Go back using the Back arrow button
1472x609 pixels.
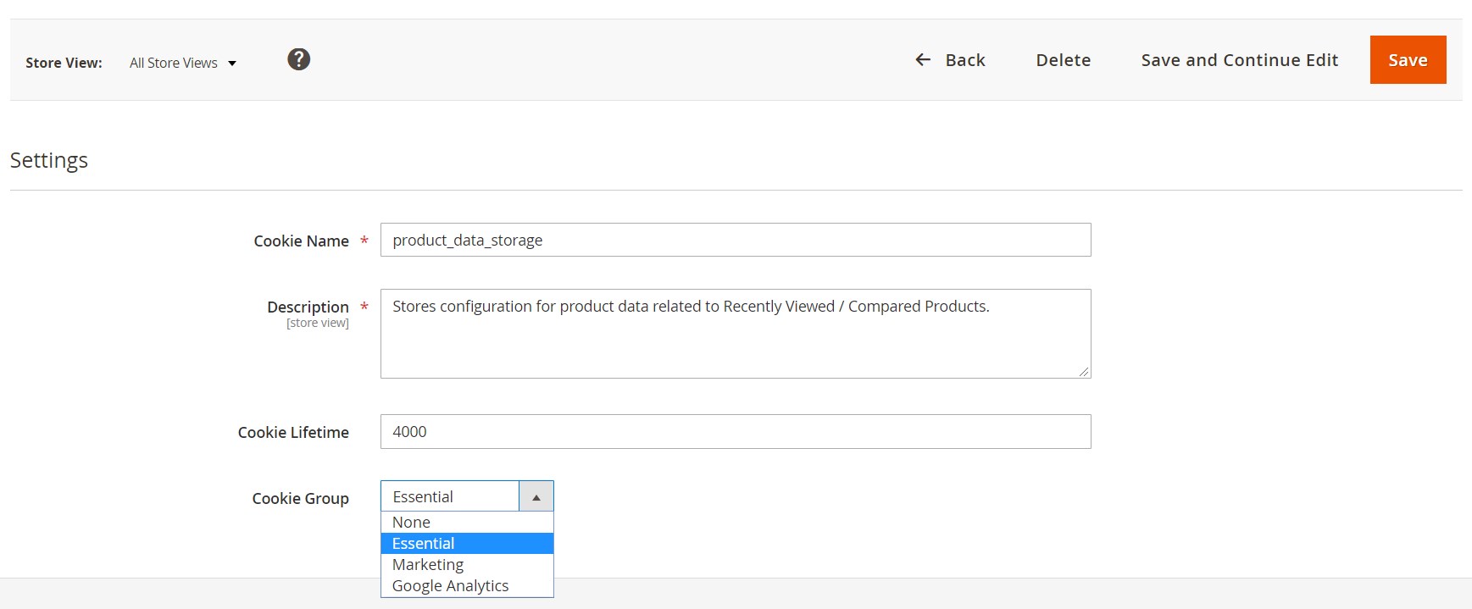pyautogui.click(x=950, y=60)
